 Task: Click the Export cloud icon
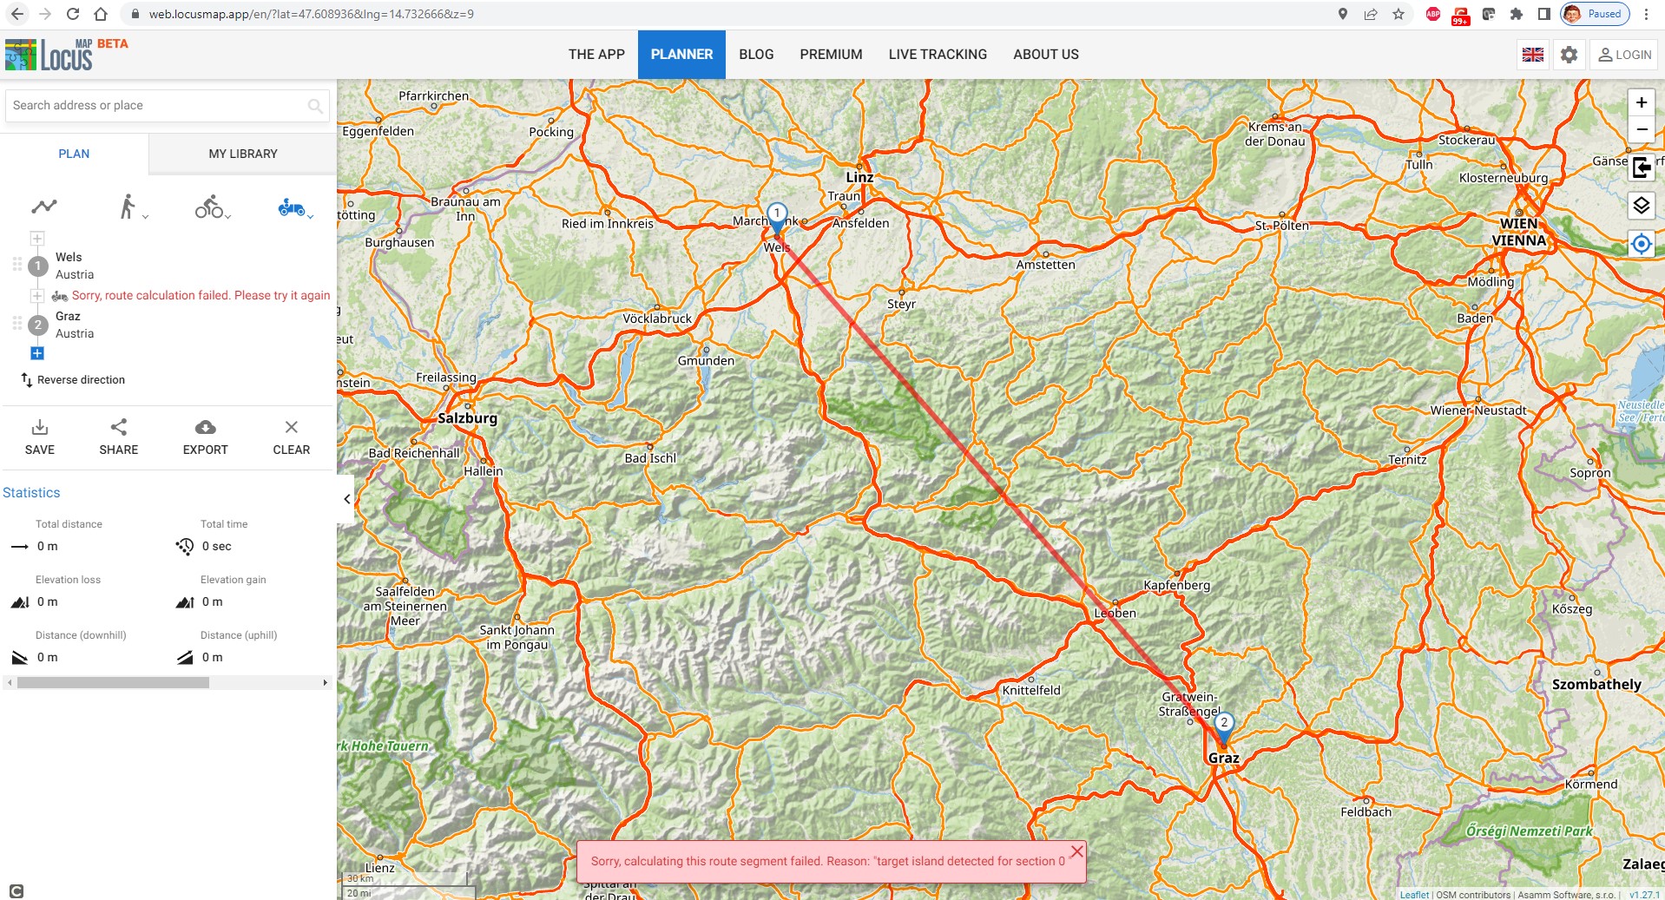(205, 427)
